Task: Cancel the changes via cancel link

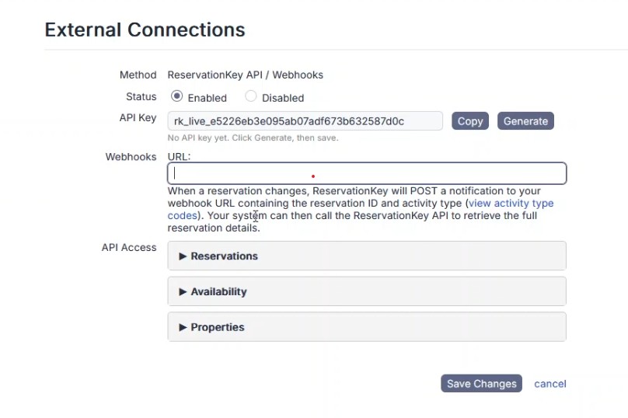Action: click(550, 384)
